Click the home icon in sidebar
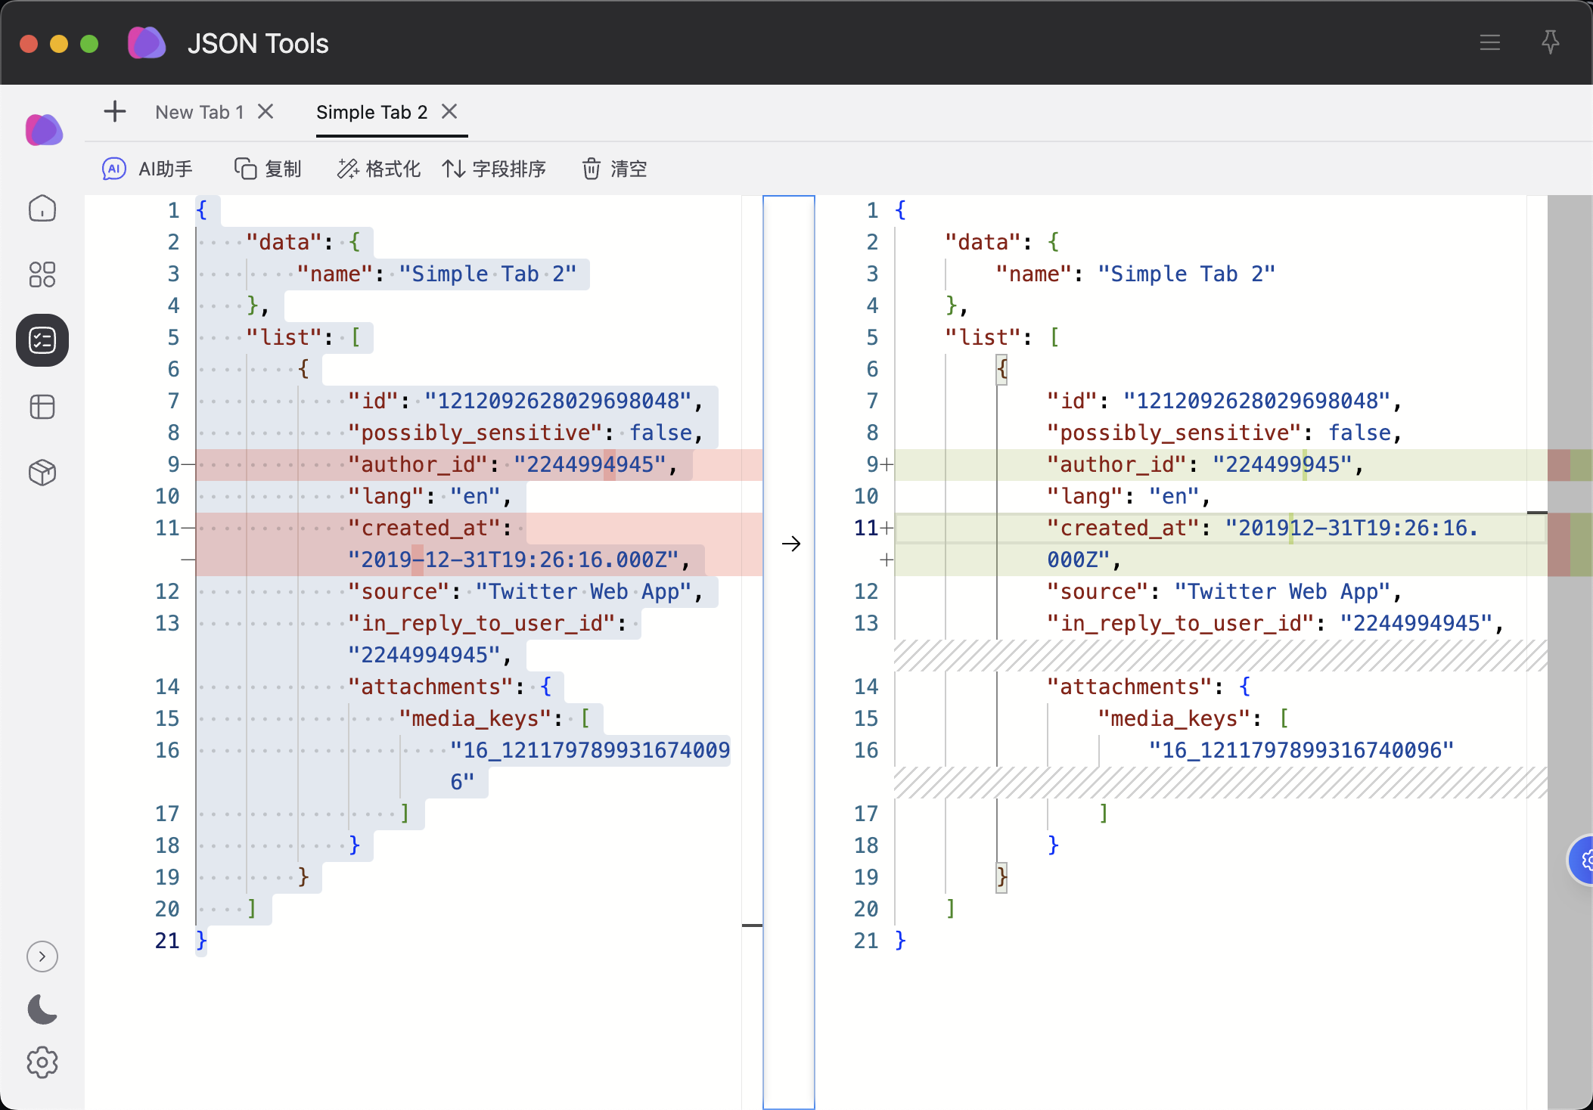This screenshot has height=1110, width=1593. 42,209
